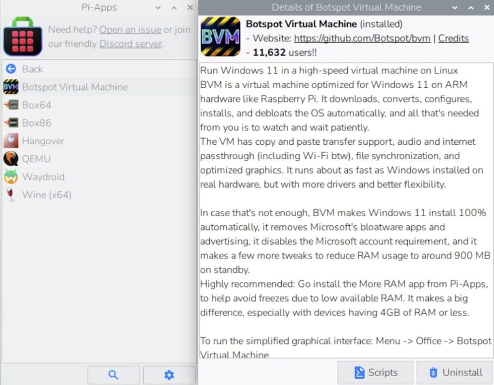Visit the github.com/Botspot/bvm website link
The height and width of the screenshot is (385, 494).
pyautogui.click(x=362, y=39)
